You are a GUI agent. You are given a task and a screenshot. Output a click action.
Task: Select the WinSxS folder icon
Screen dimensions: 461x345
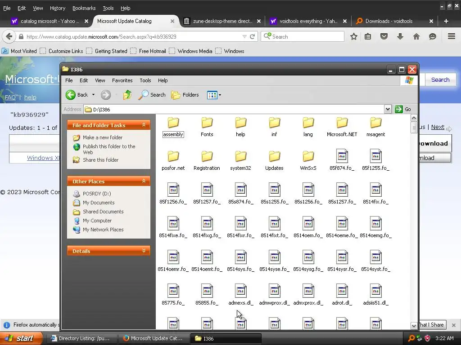[x=308, y=156]
